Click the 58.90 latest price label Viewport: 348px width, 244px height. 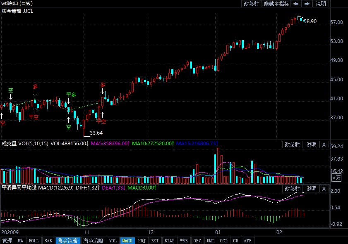coord(310,21)
